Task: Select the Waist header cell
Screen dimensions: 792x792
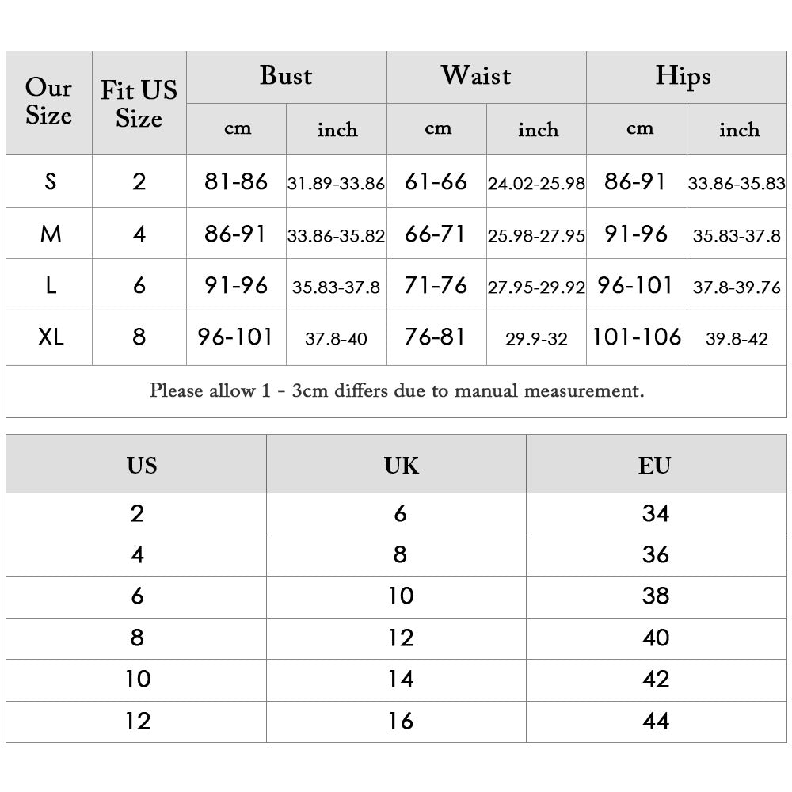Action: click(476, 76)
